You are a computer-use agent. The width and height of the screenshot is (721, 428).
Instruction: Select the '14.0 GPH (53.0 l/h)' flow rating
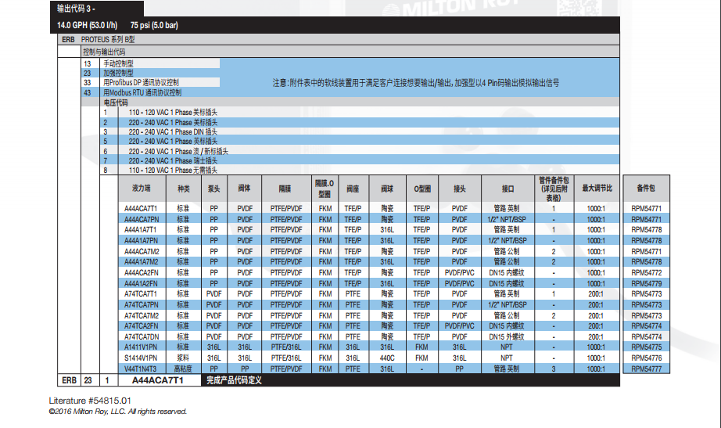pyautogui.click(x=87, y=25)
